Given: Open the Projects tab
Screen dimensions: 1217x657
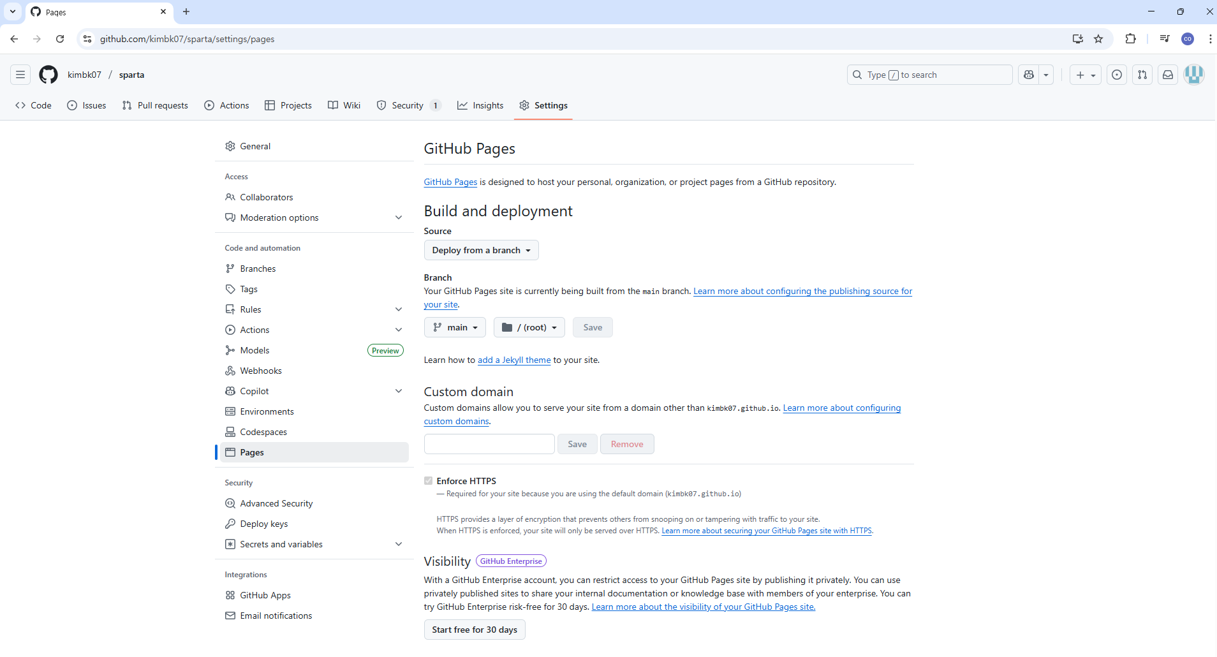Looking at the screenshot, I should click(288, 105).
